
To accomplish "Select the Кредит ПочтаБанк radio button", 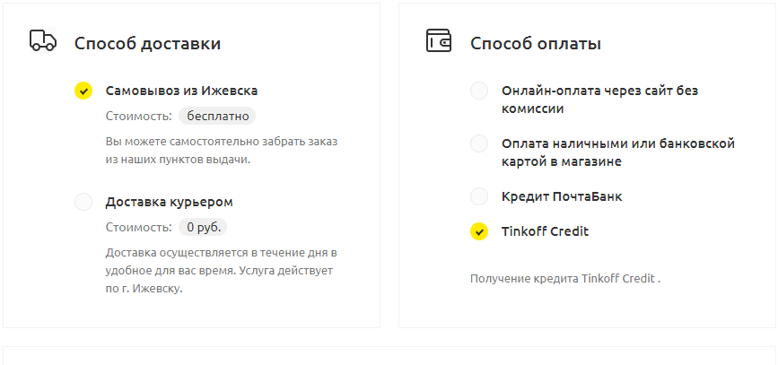I will pos(479,196).
